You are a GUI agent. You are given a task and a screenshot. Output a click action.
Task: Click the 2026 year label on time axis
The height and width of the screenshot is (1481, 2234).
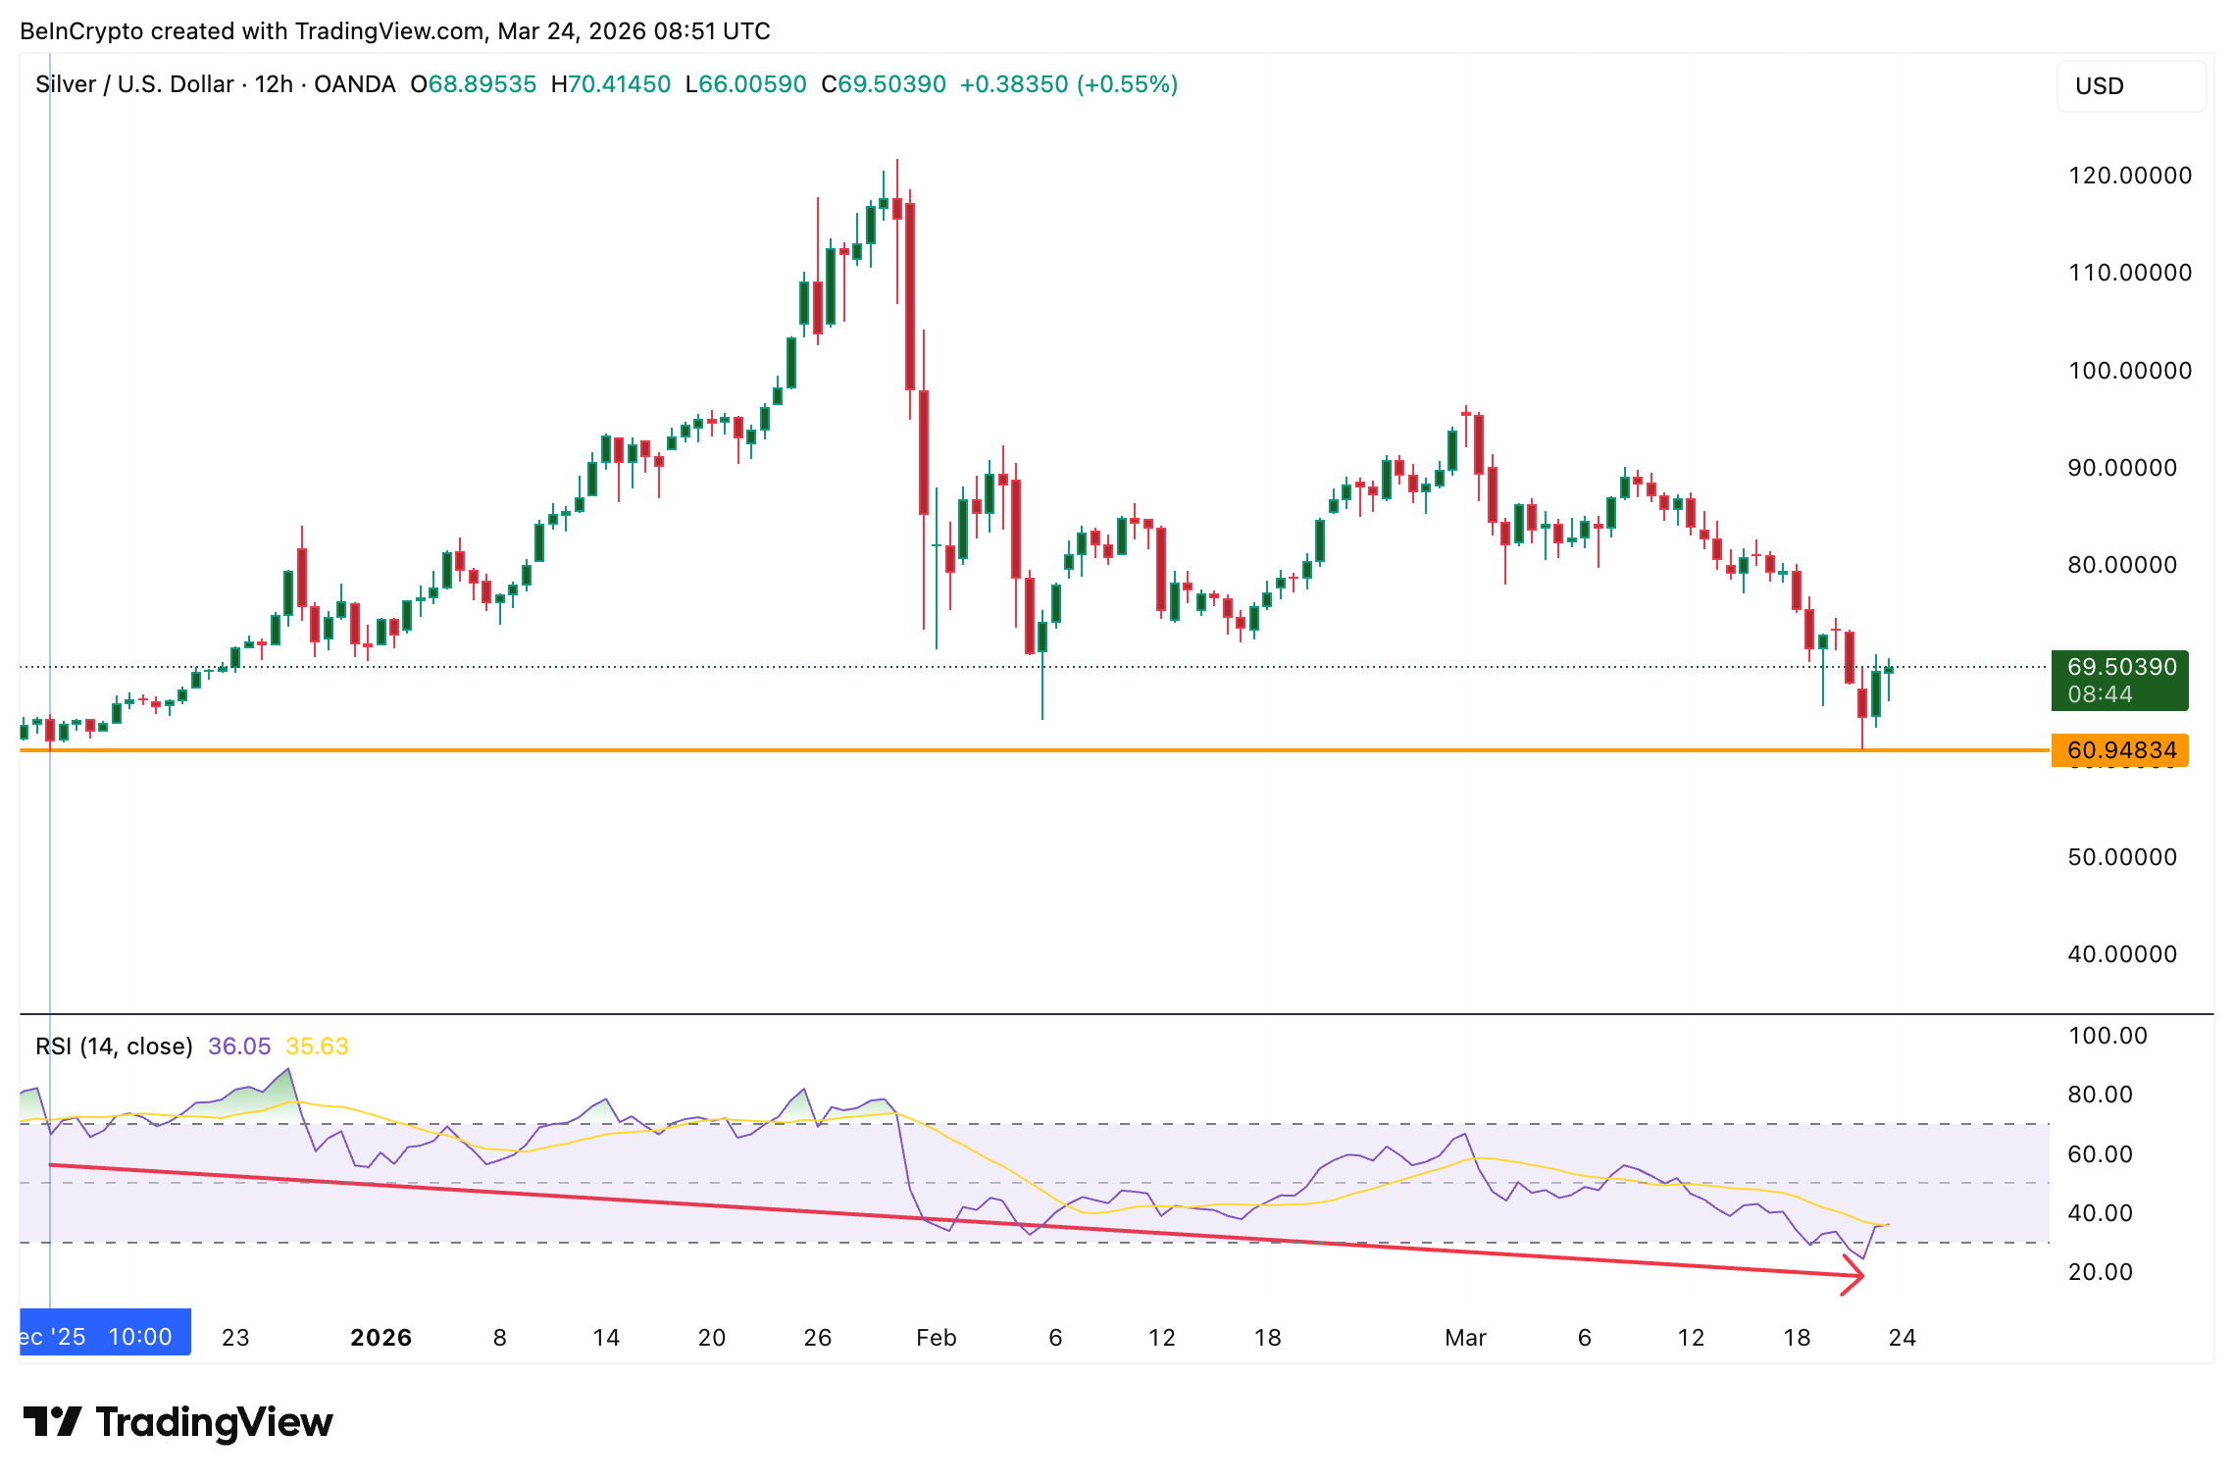coord(381,1338)
